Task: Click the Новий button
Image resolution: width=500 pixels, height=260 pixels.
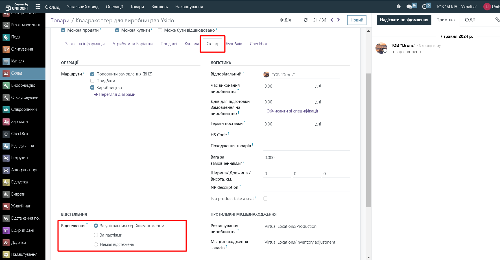Action: (357, 20)
